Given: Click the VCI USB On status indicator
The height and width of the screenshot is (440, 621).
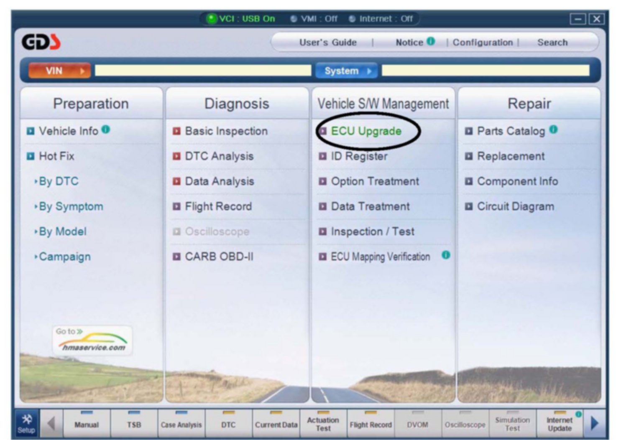Looking at the screenshot, I should click(x=241, y=19).
